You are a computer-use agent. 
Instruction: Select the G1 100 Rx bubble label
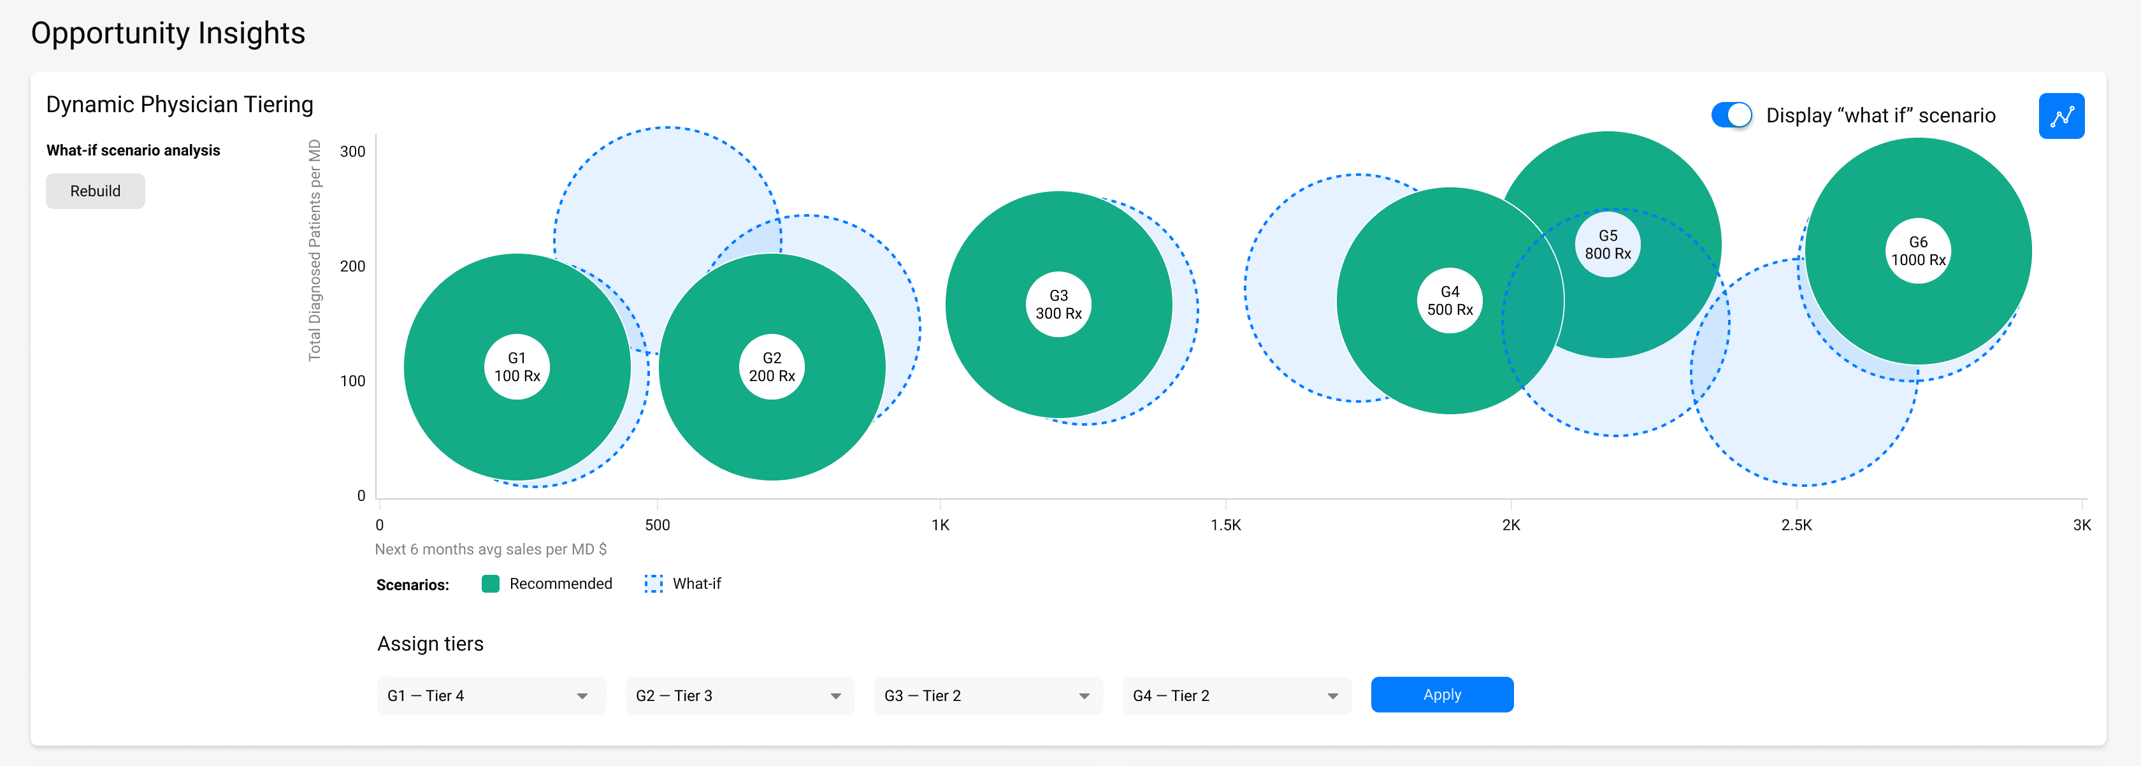pyautogui.click(x=517, y=367)
